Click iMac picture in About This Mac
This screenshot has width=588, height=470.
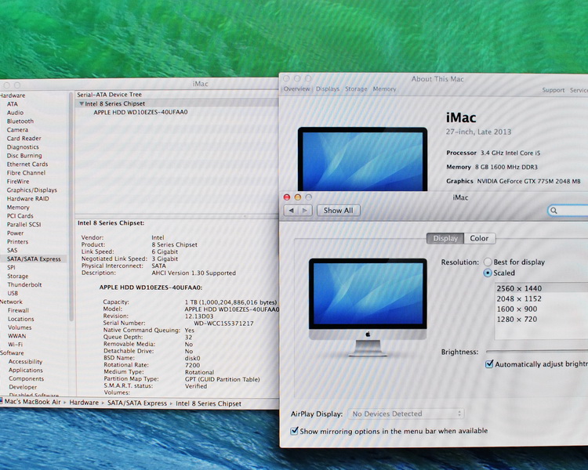(x=362, y=159)
